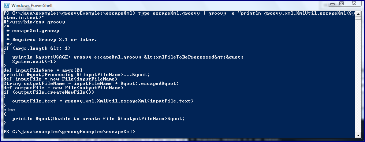365x142 pixels.
Task: Click the 'outputFile.text = groovy.xml.XmlUtil' line
Action: pyautogui.click(x=103, y=101)
